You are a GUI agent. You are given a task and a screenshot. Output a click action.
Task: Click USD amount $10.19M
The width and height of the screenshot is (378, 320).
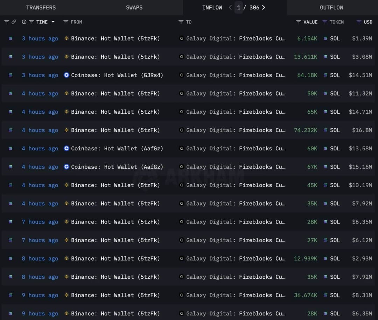coord(360,185)
